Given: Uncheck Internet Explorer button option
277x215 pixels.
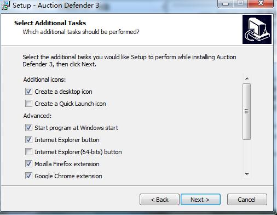Looking at the screenshot, I should tap(28, 140).
